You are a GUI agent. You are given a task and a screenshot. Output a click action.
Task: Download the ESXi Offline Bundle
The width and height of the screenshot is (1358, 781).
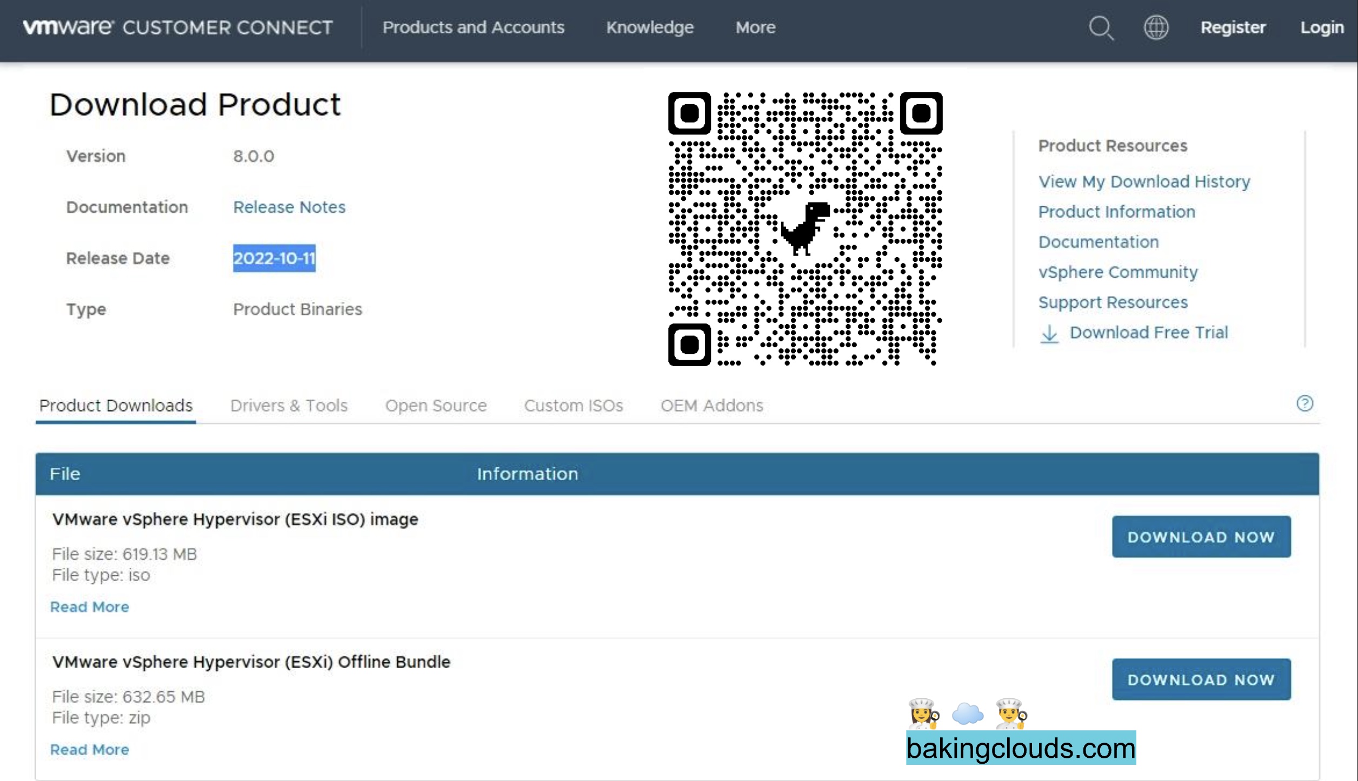click(1201, 679)
